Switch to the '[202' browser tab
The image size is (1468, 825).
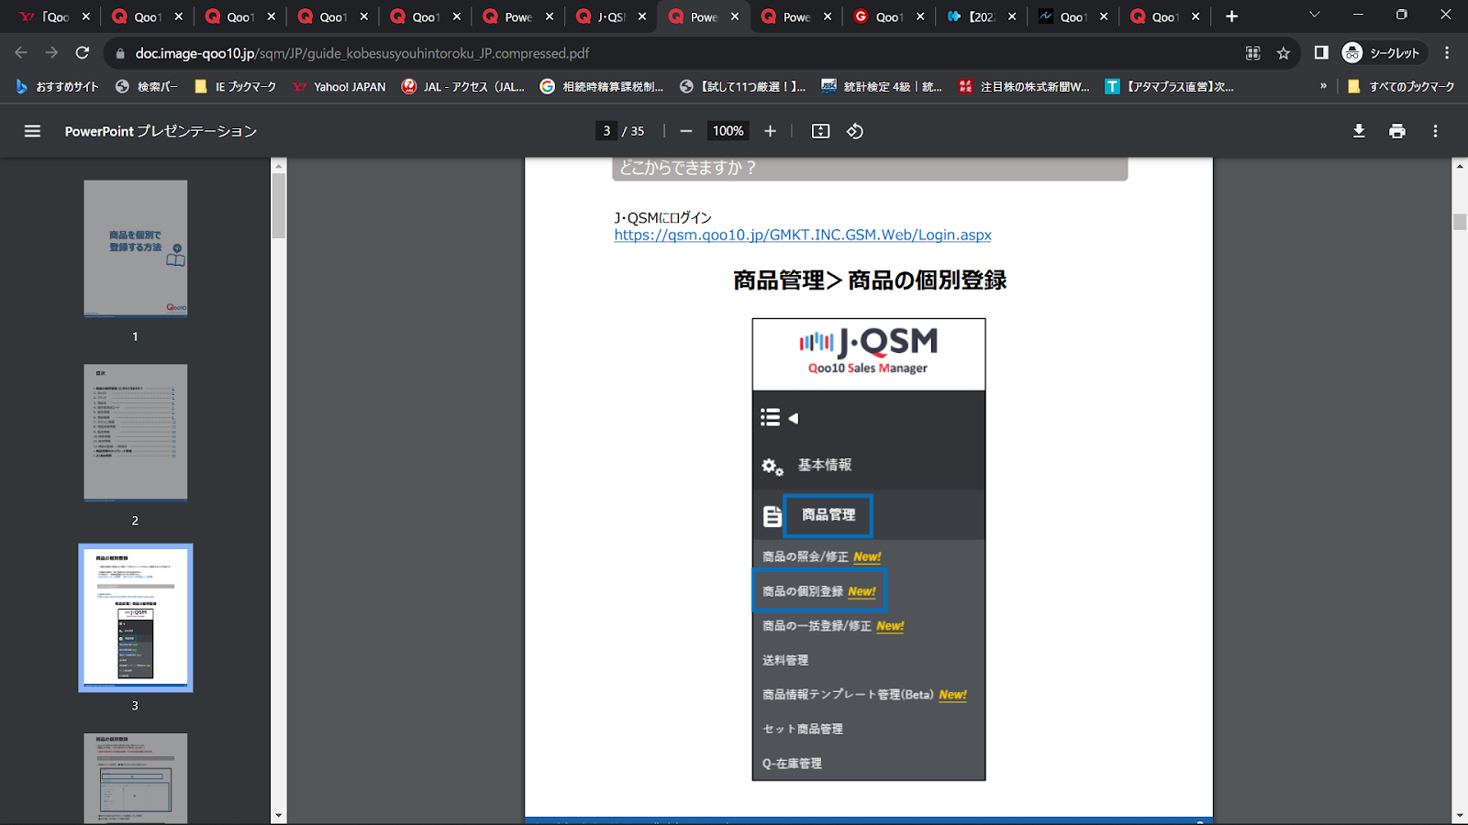point(982,16)
